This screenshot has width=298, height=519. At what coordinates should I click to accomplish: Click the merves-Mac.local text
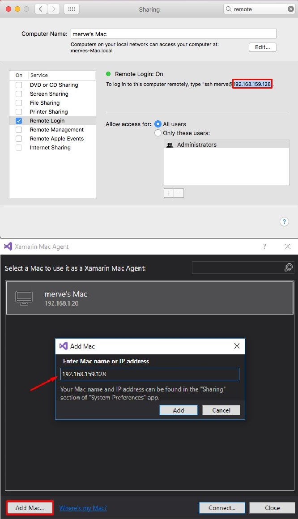click(91, 51)
